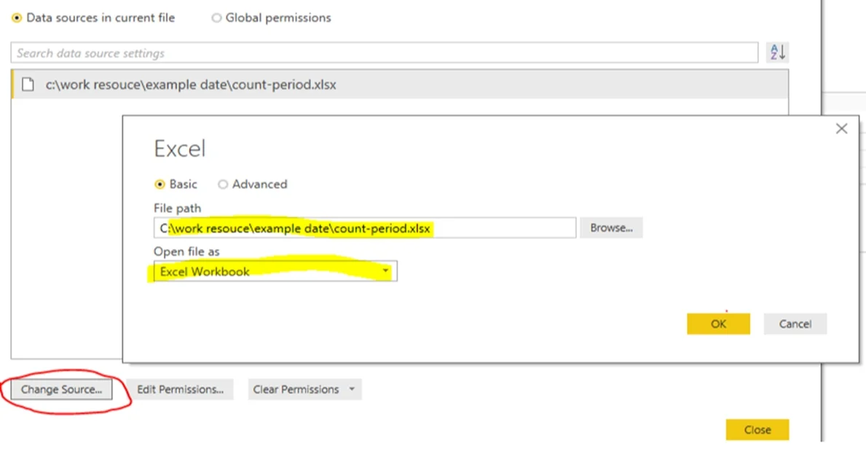Click the A-Z sort icon
866x462 pixels.
pyautogui.click(x=777, y=52)
